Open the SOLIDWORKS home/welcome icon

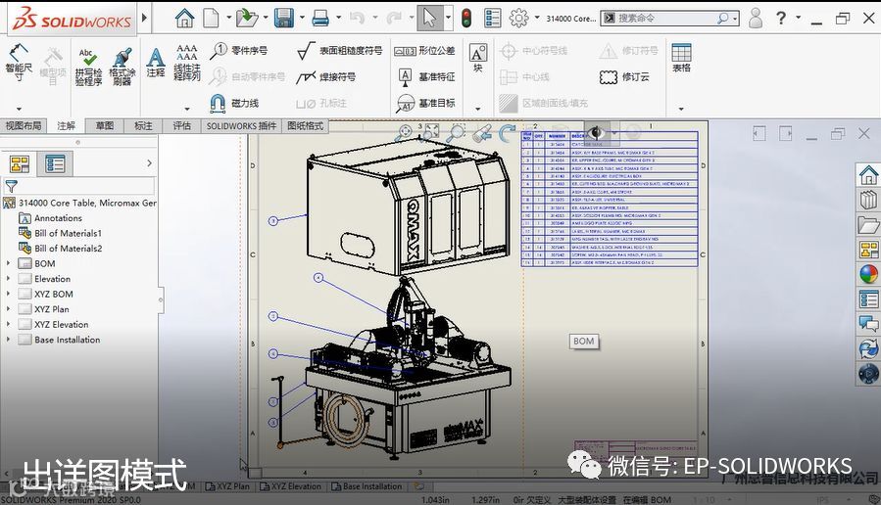point(184,18)
